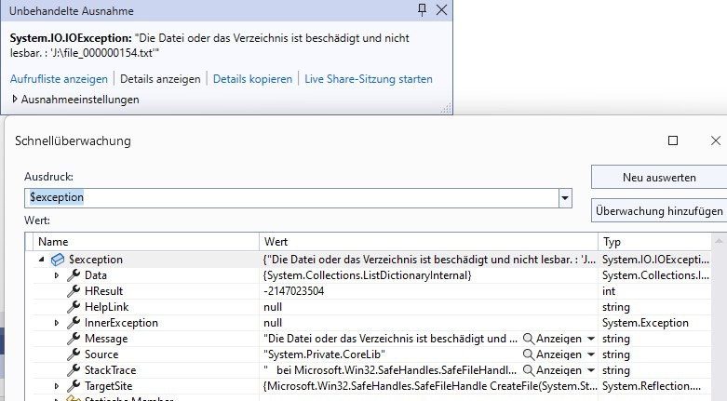Click the magnifier icon in StackTrace row
The height and width of the screenshot is (401, 727).
tap(529, 370)
